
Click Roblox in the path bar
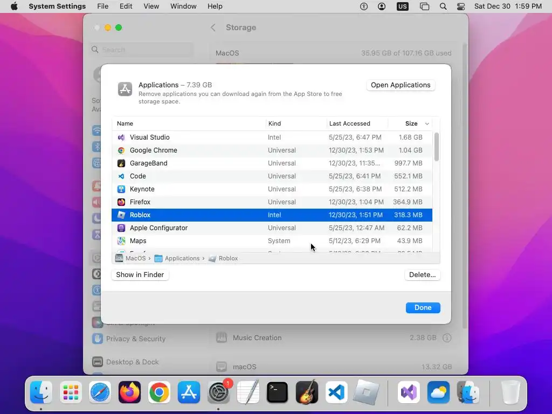coord(223,258)
